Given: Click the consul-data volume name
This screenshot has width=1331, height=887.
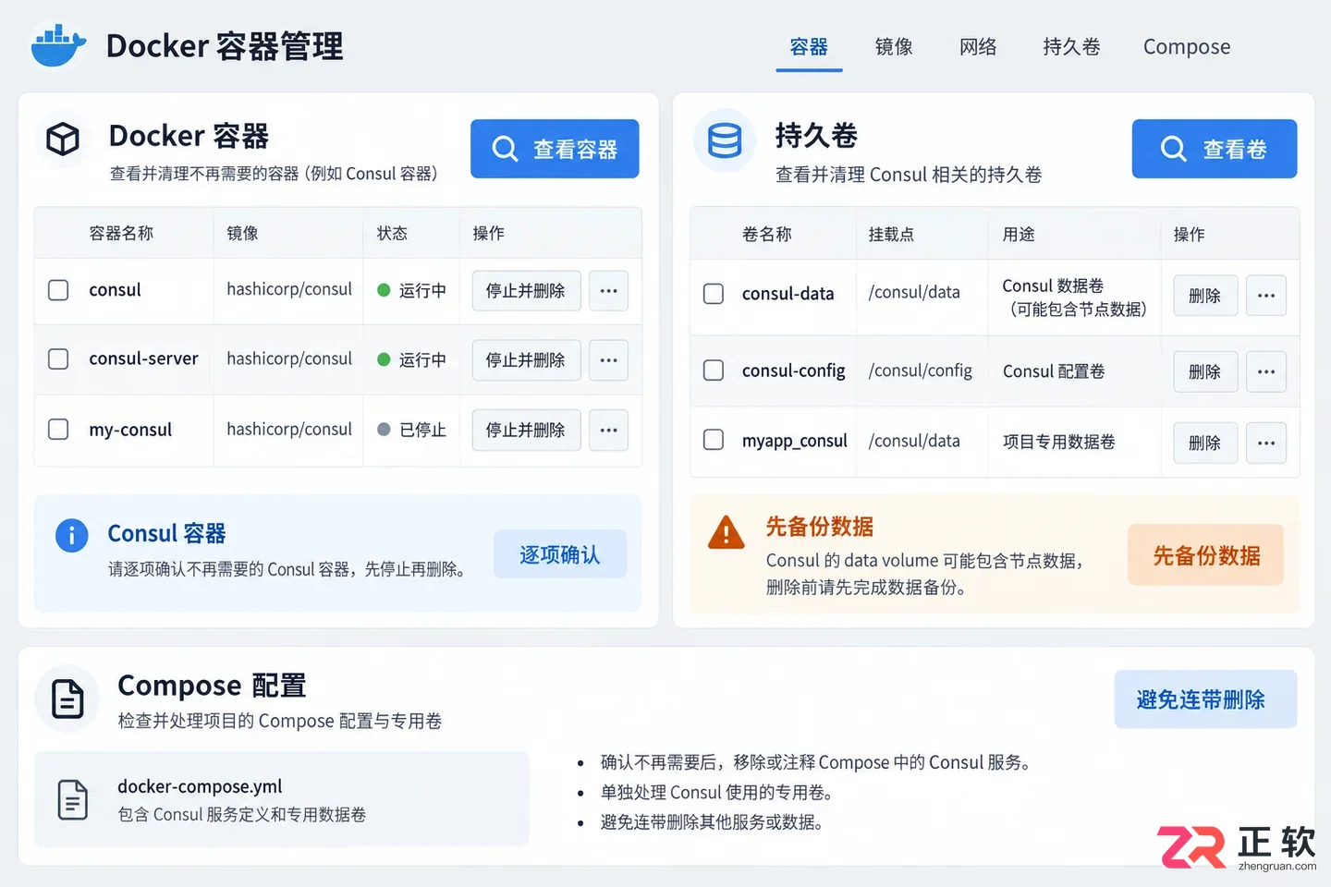Looking at the screenshot, I should (788, 294).
